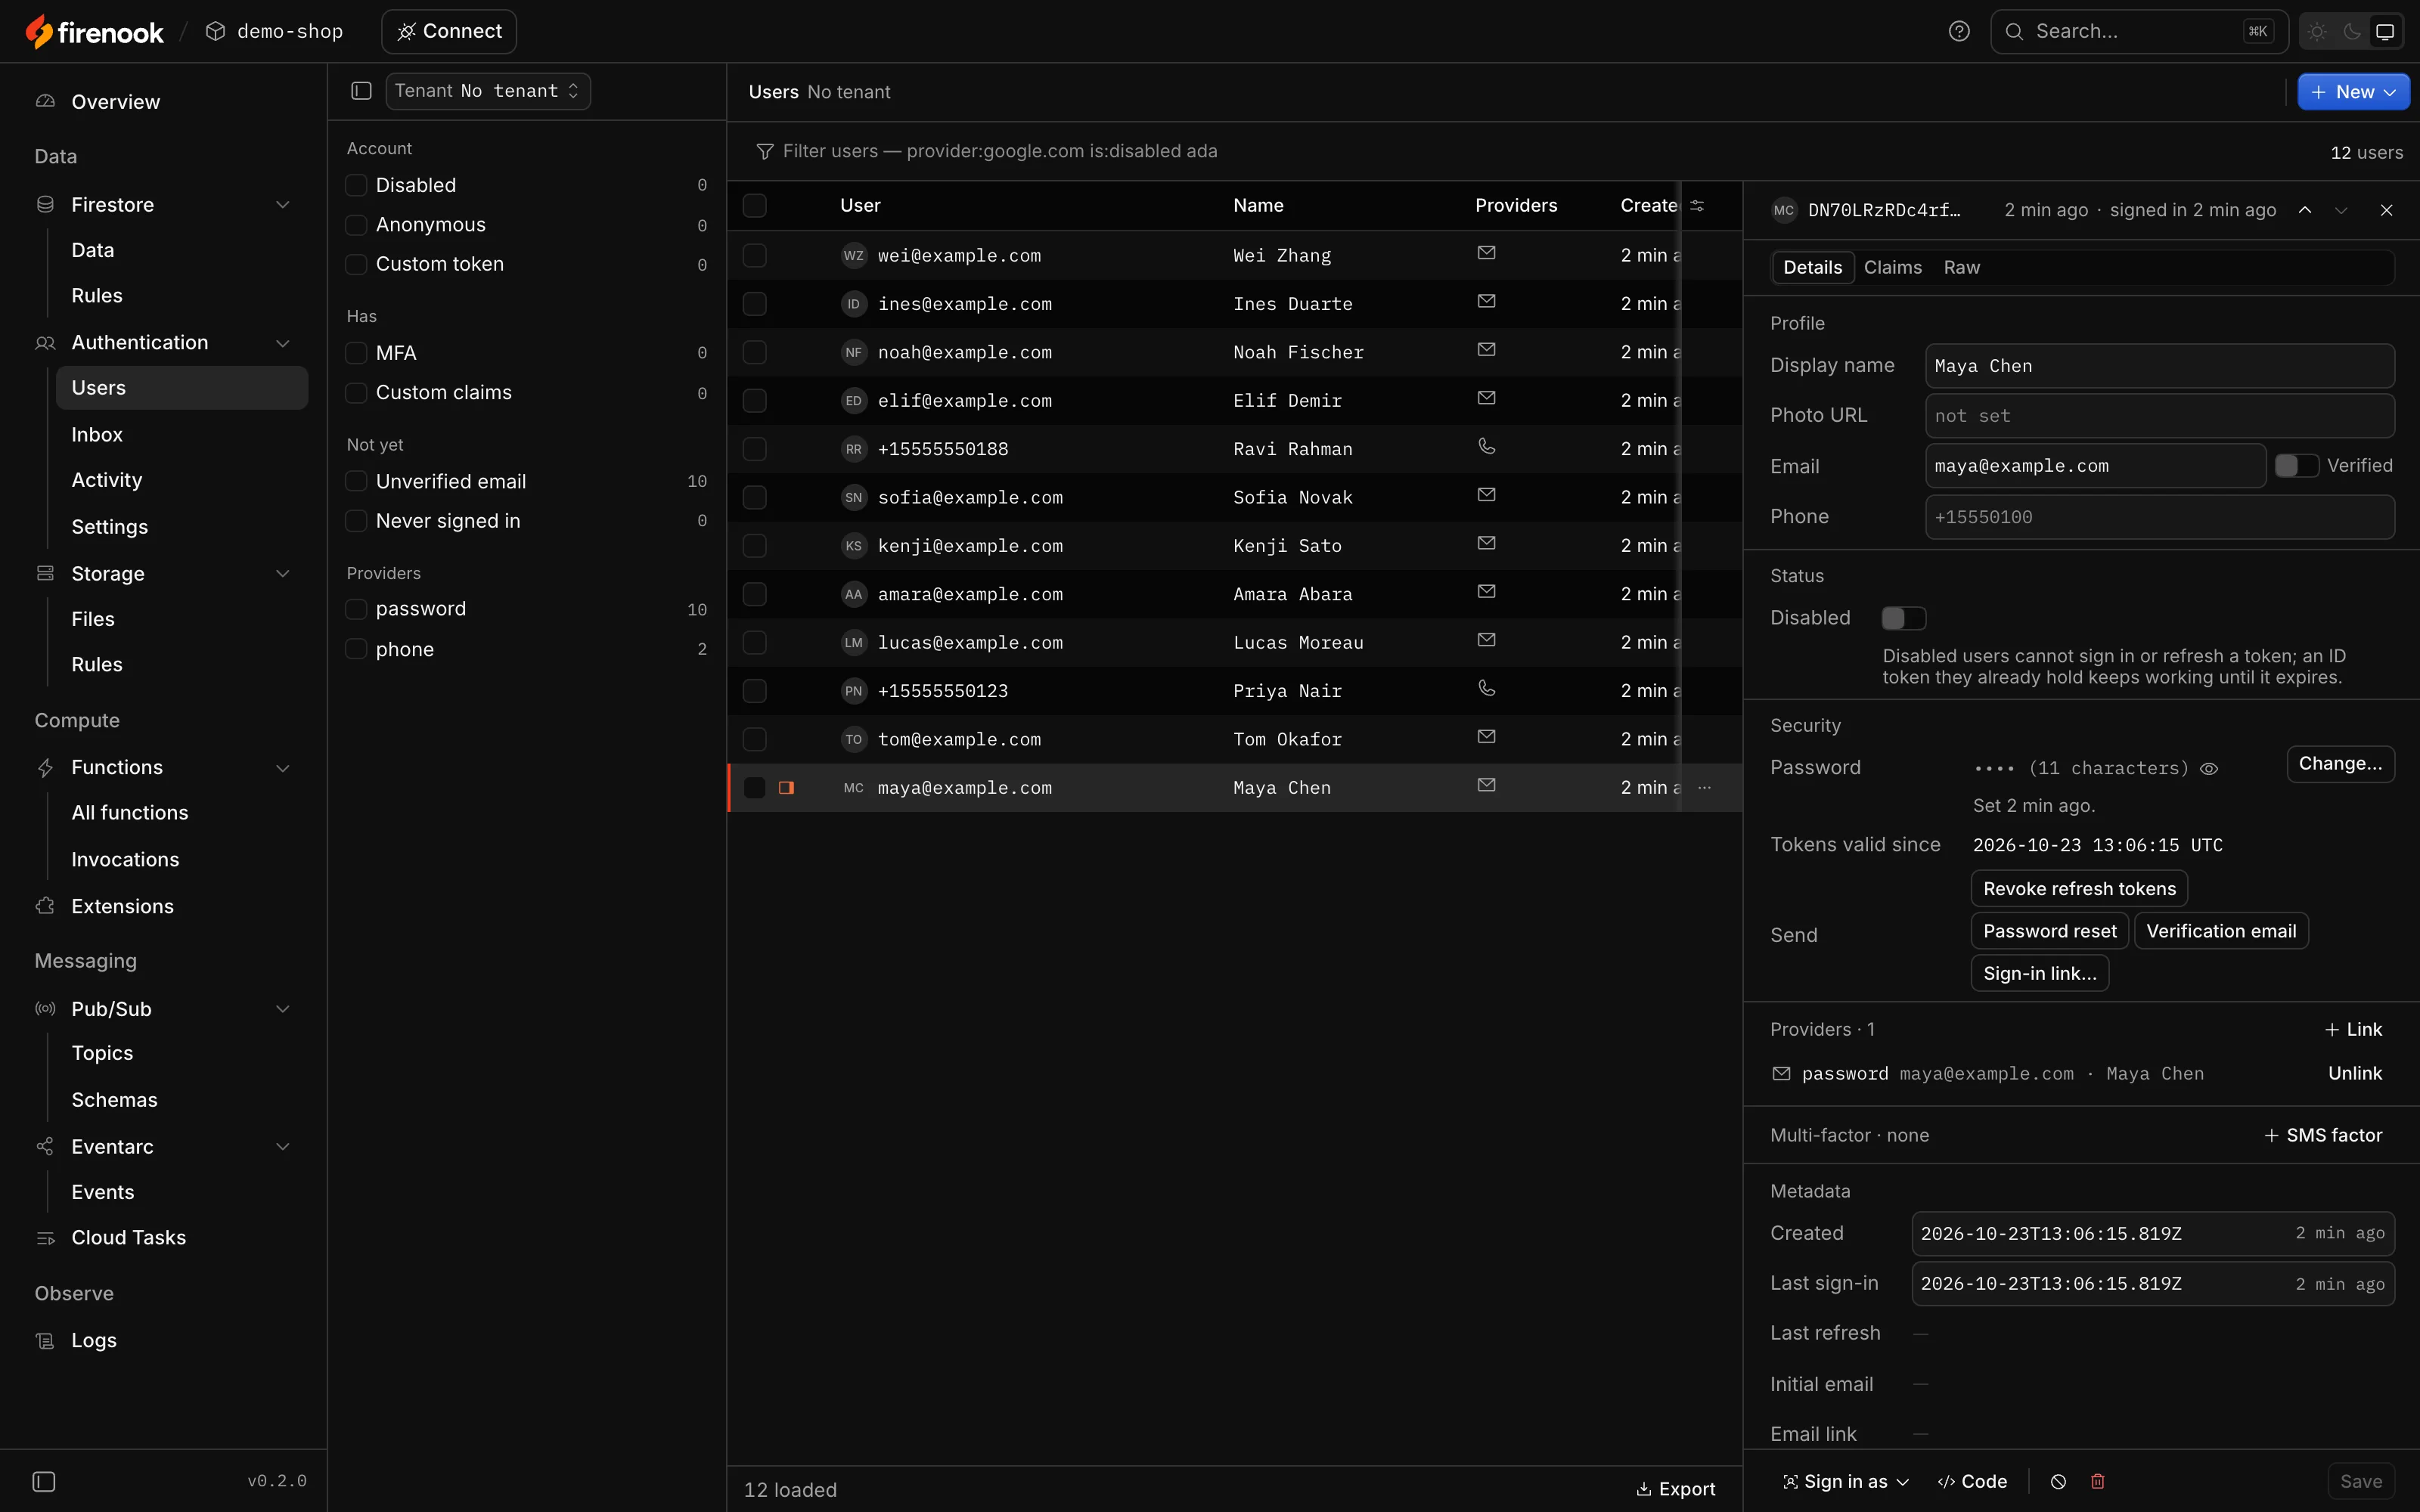Viewport: 2420px width, 1512px height.
Task: Open the Tenant selector dropdown
Action: pyautogui.click(x=488, y=91)
